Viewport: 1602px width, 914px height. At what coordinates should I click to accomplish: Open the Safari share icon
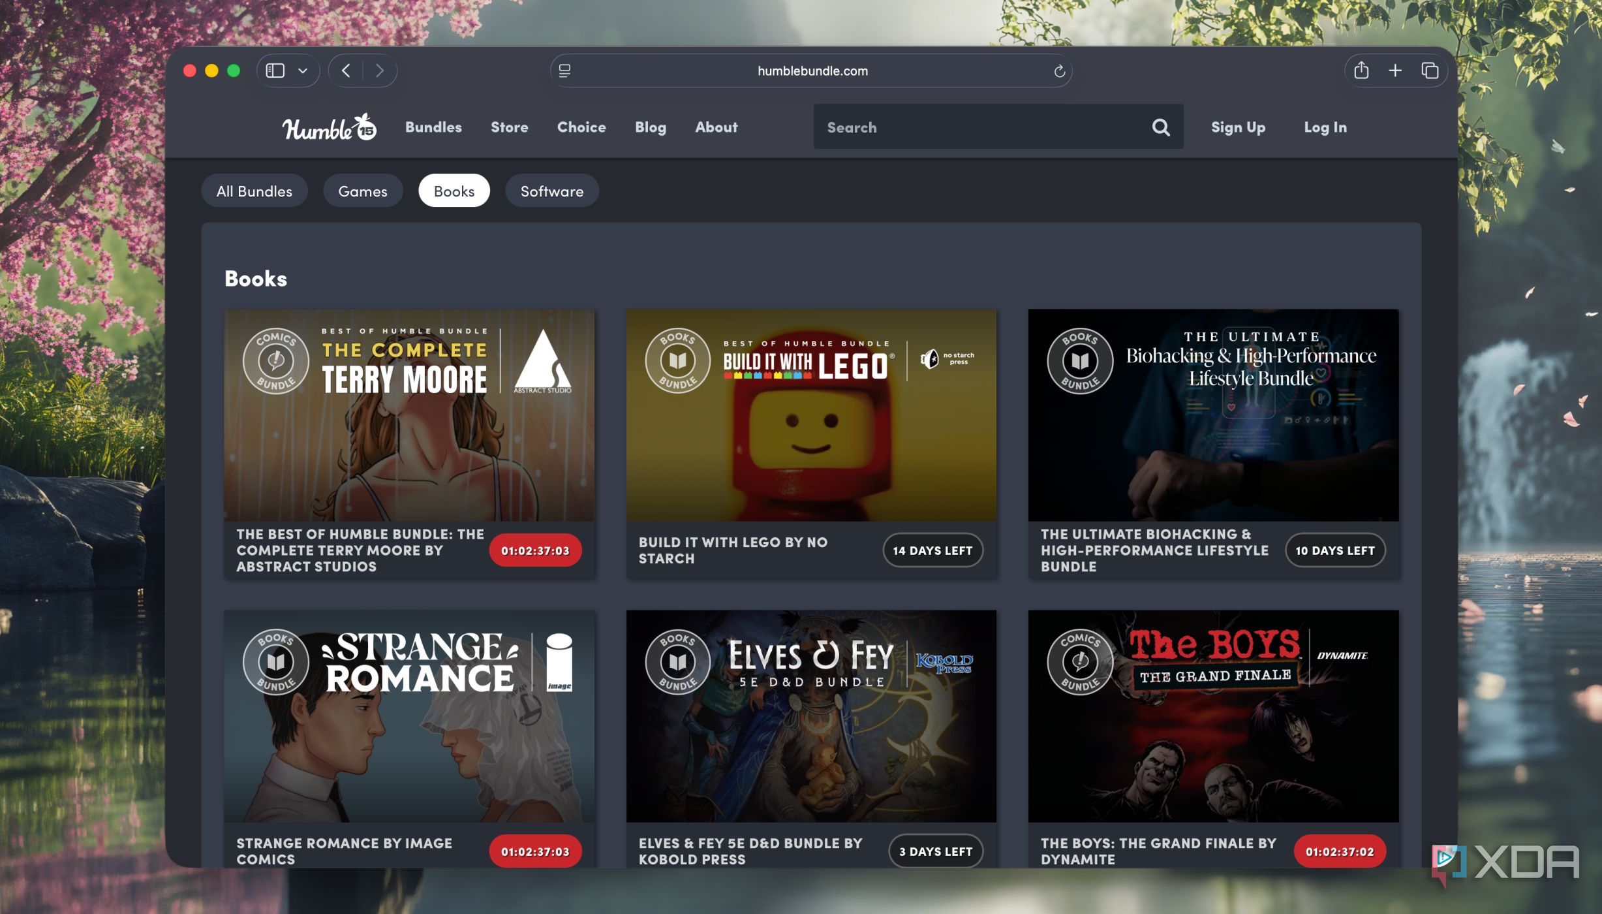click(x=1361, y=70)
